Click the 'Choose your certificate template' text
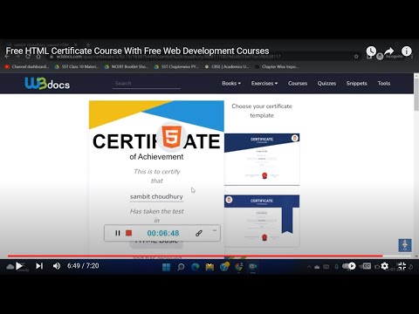The height and width of the screenshot is (314, 419). click(x=262, y=111)
